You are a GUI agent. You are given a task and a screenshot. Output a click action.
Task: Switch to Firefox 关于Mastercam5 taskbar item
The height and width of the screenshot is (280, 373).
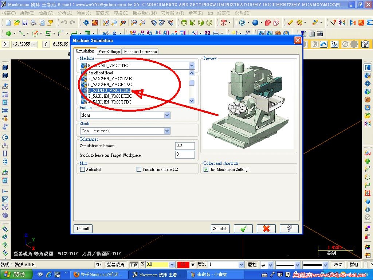coord(99,275)
